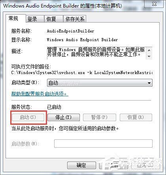Apply changes with 应用(A) button
This screenshot has height=175, width=166.
point(145,165)
